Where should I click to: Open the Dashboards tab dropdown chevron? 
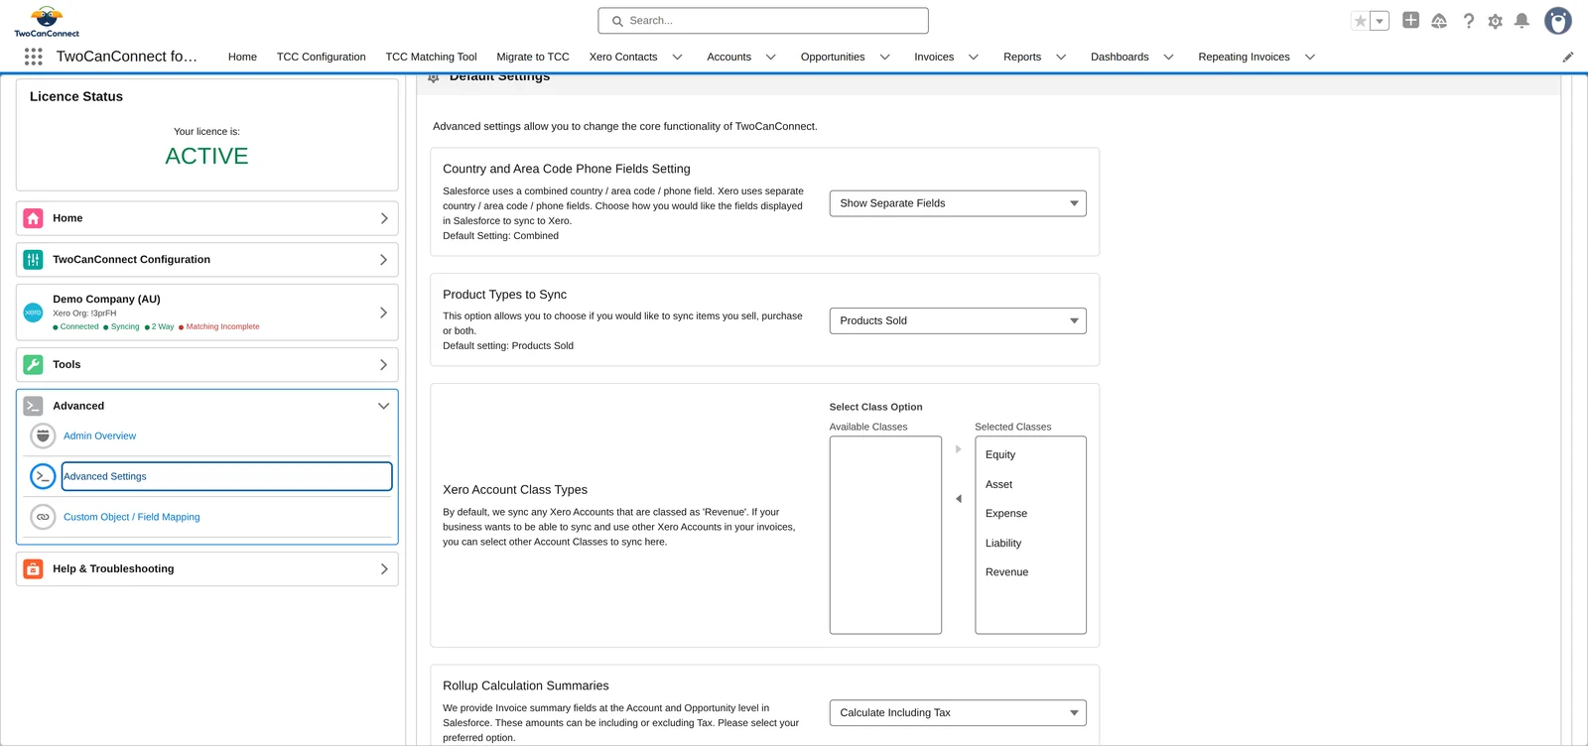(1168, 58)
